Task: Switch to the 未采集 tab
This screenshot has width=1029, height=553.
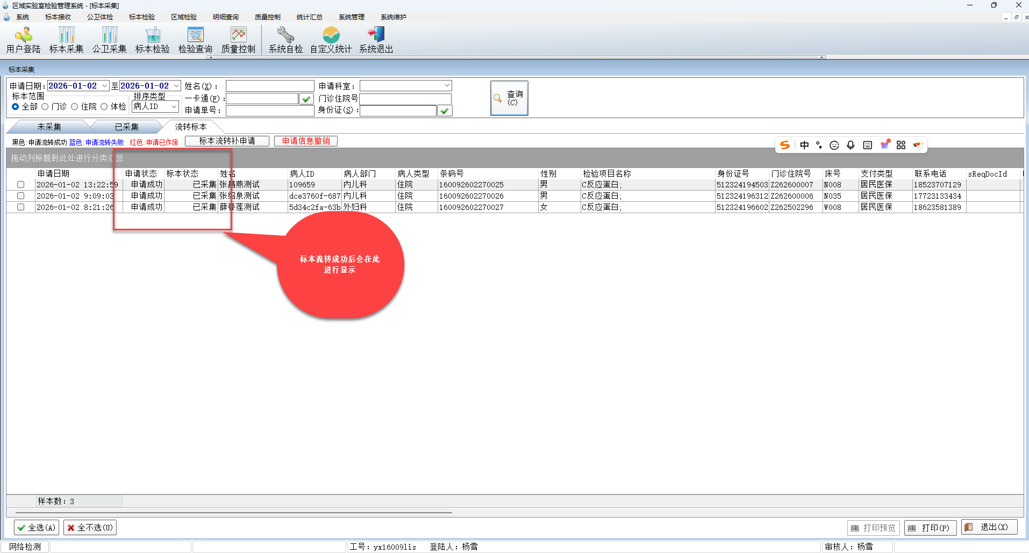Action: click(x=49, y=127)
